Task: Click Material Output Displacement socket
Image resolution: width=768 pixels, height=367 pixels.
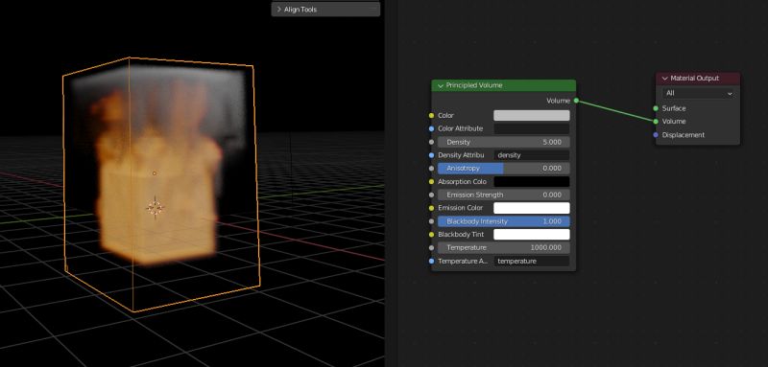Action: point(656,135)
